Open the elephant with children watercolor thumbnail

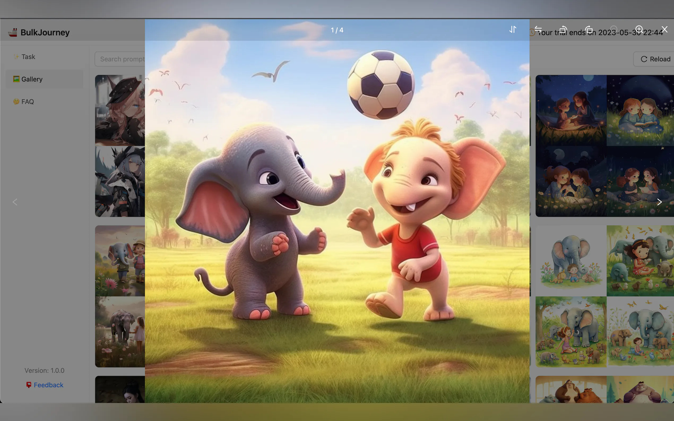(605, 296)
